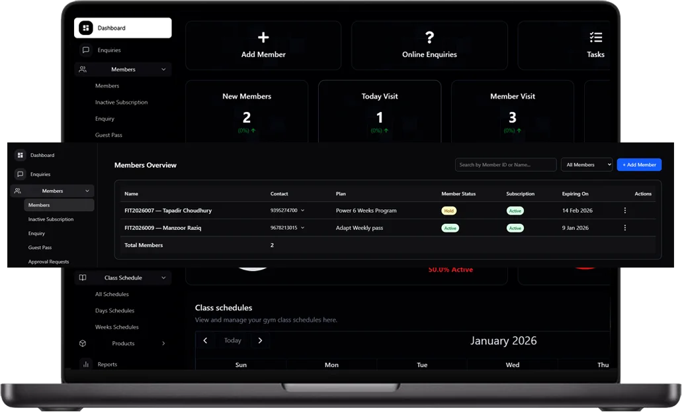Open Inactive Subscription in overlay sidebar
682x412 pixels.
tap(51, 219)
